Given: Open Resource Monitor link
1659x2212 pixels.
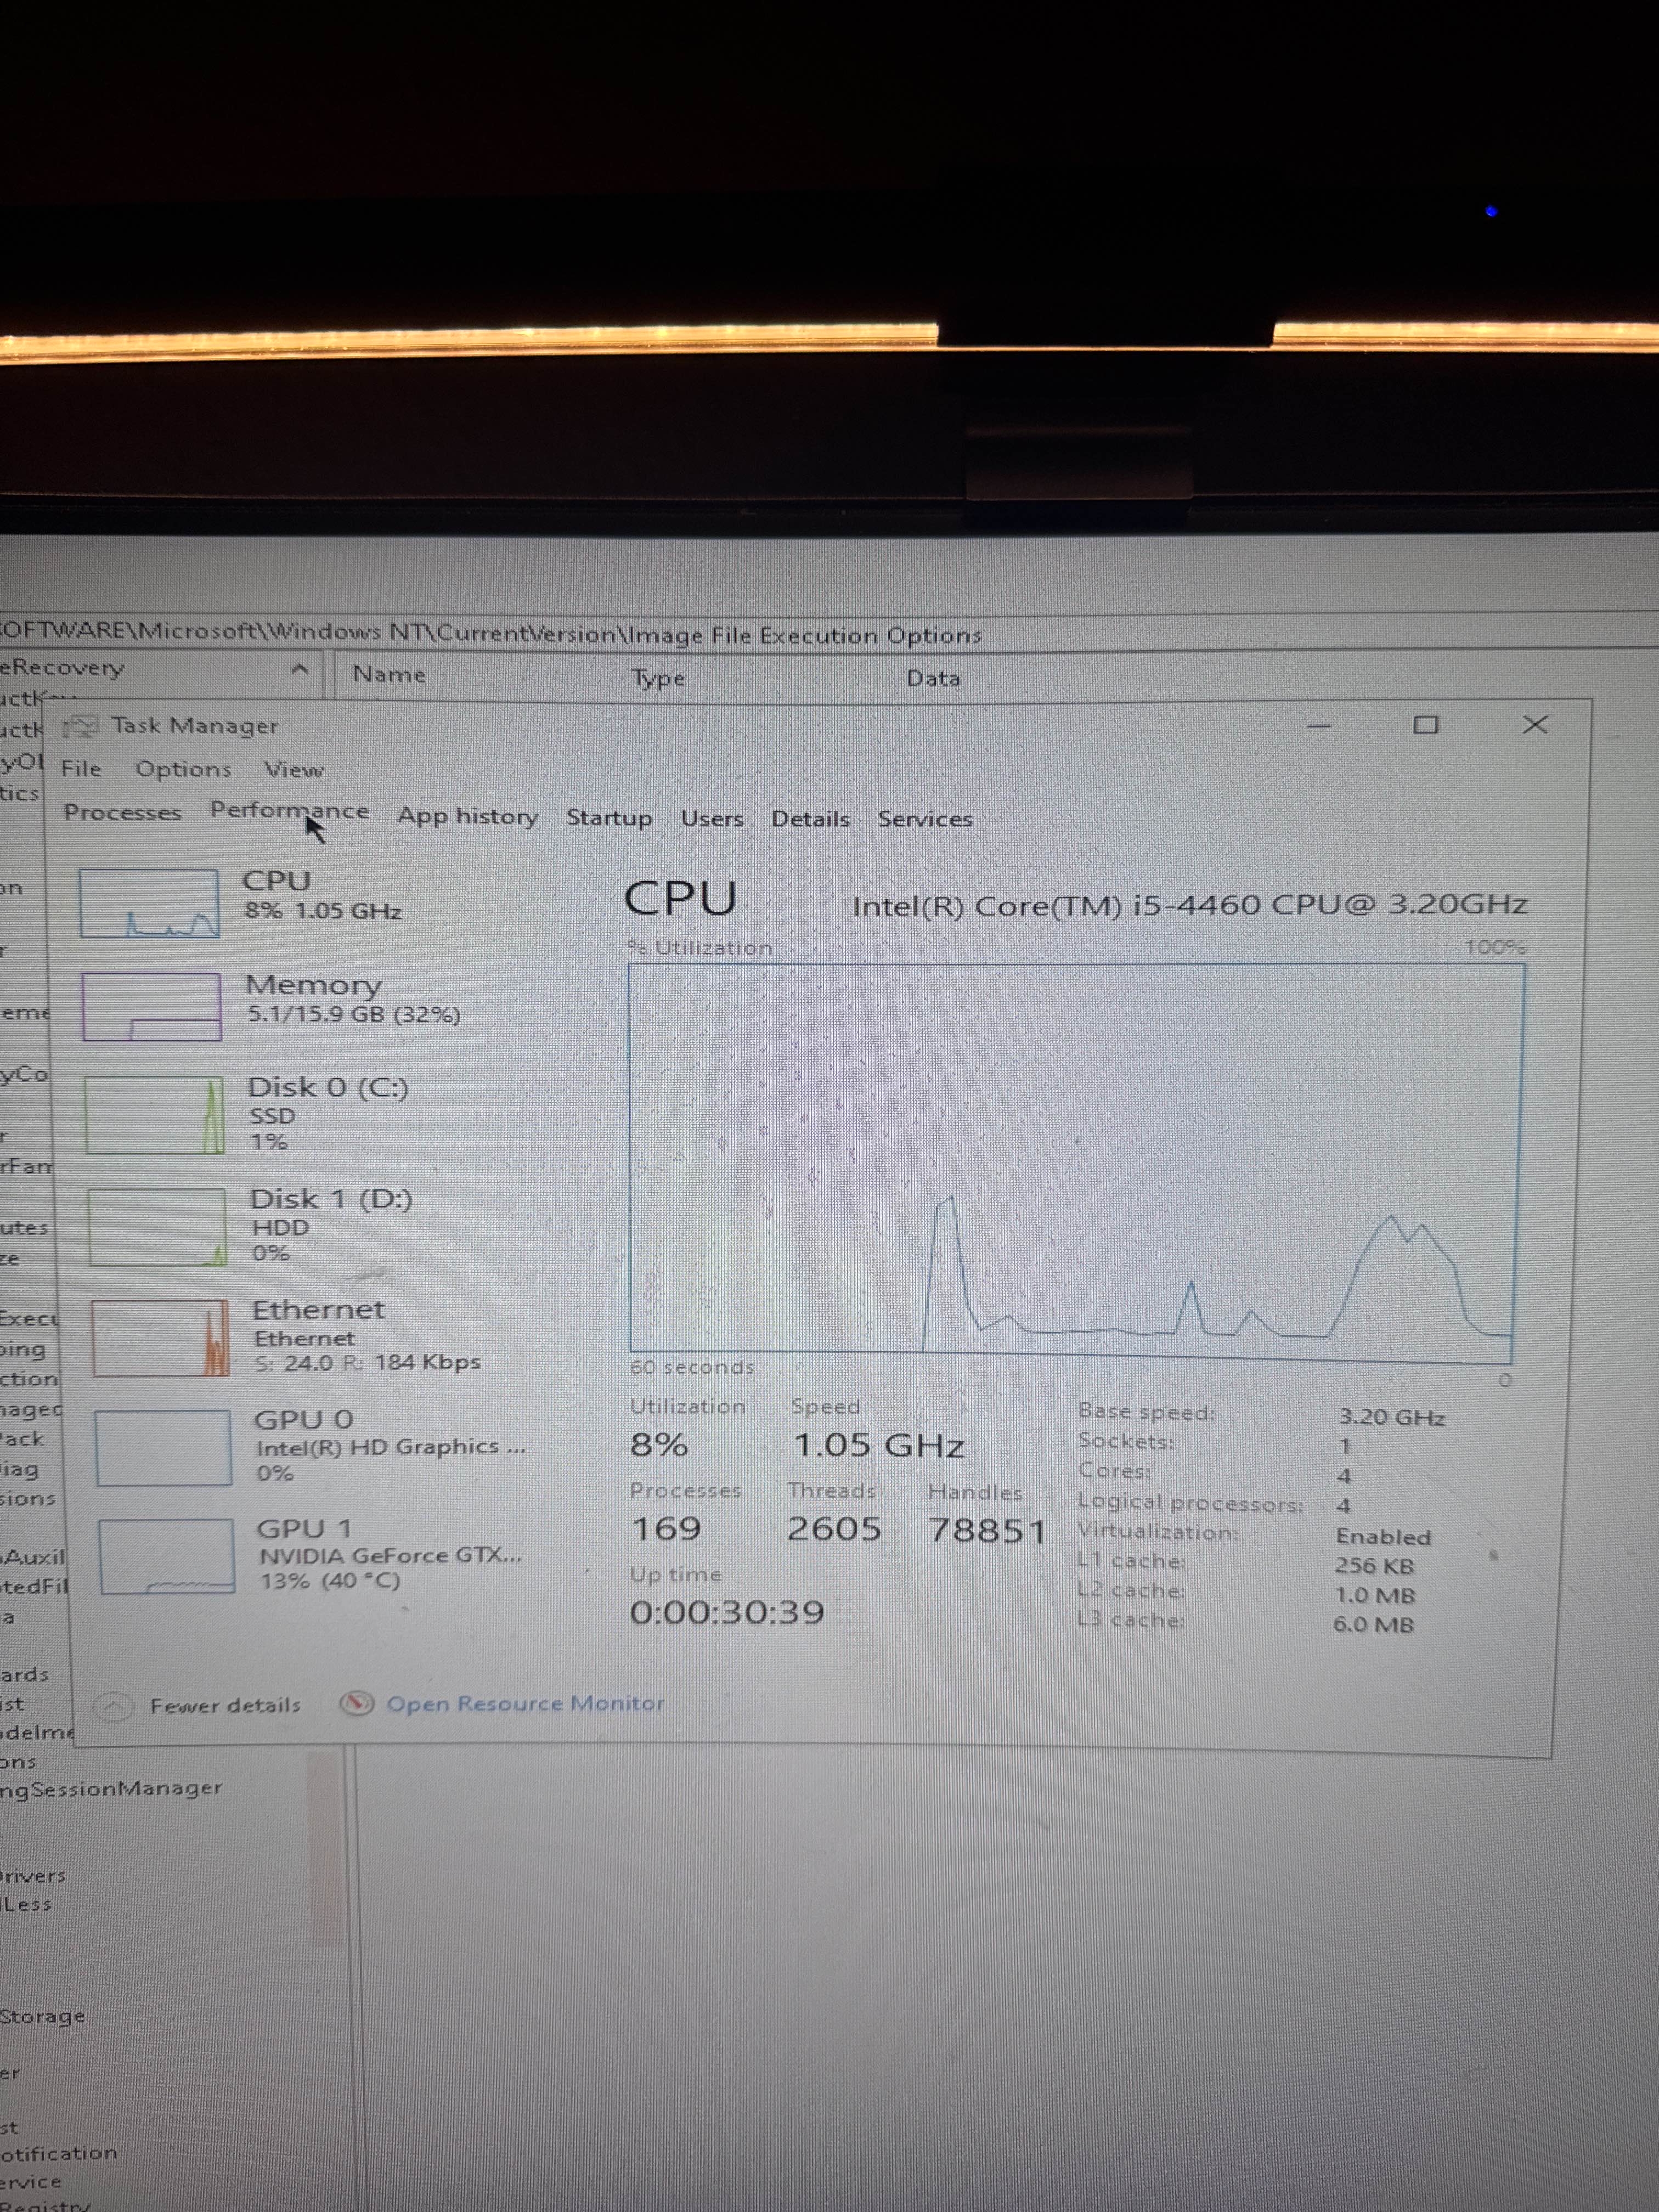Looking at the screenshot, I should click(525, 1703).
